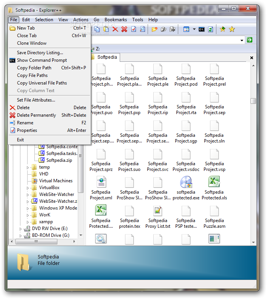
Task: Create a new folder via toolbar icon
Action: 154,29
